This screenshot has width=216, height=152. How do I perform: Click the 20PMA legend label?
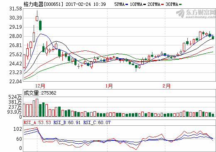154,5
